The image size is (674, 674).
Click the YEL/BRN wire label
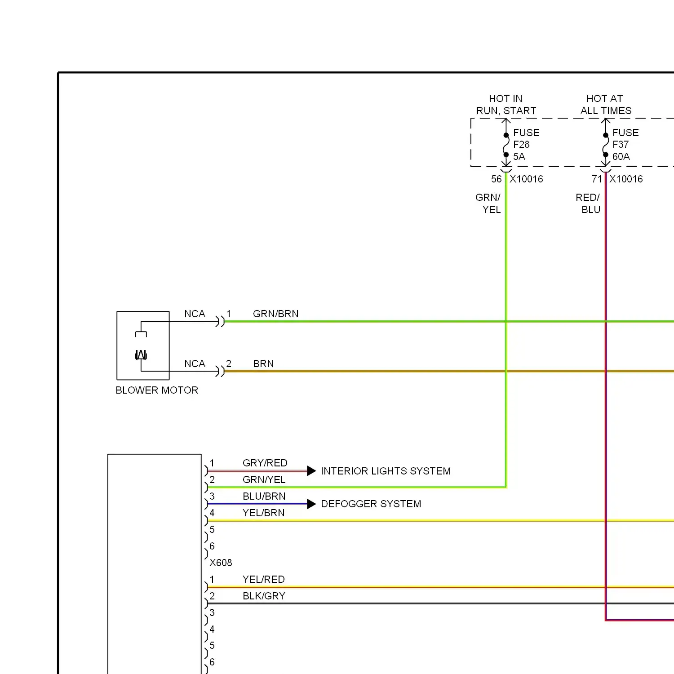[x=263, y=513]
